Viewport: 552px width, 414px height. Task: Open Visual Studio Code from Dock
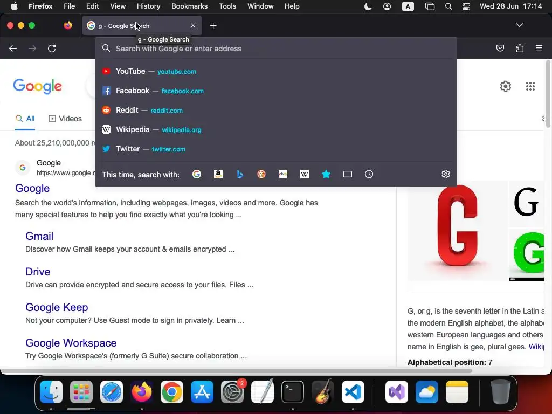(353, 392)
